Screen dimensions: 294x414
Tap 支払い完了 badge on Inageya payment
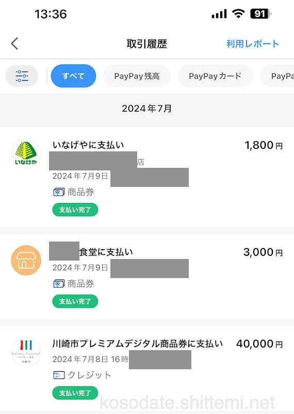point(75,210)
